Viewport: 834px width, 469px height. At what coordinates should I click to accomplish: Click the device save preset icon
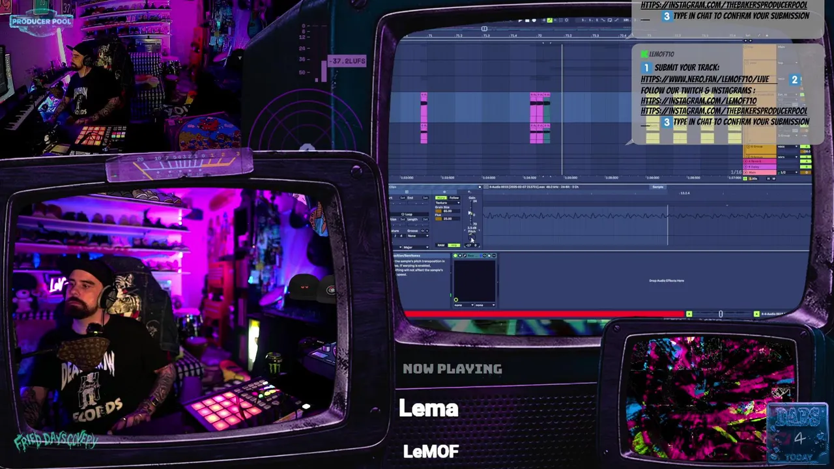pyautogui.click(x=489, y=255)
